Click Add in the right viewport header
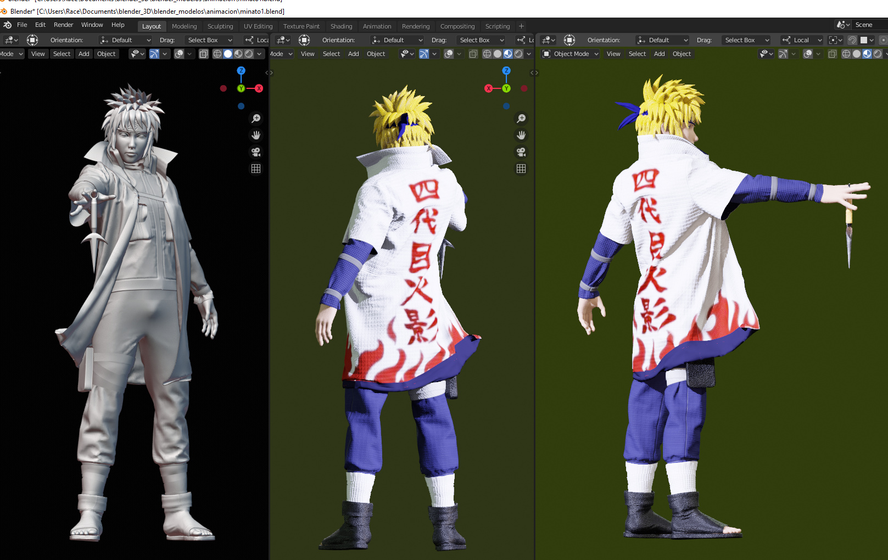888x560 pixels. click(x=660, y=54)
